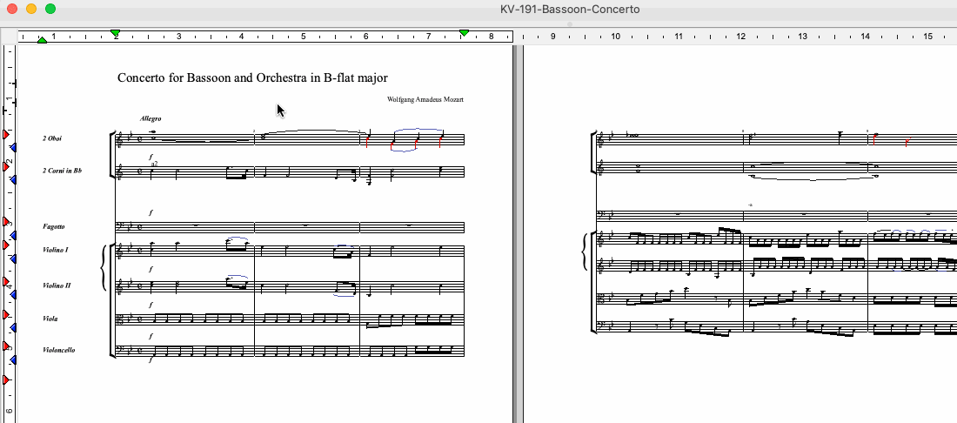Click the red ruler marker beside Violoncello
This screenshot has width=957, height=423.
[x=6, y=346]
